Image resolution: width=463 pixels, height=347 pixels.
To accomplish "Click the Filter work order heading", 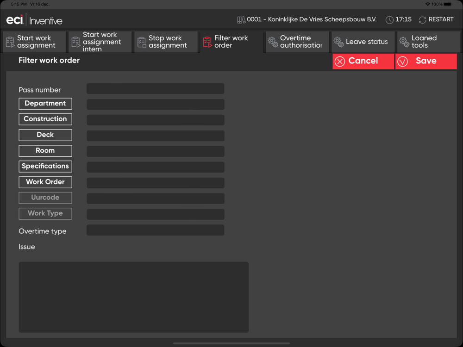I will click(49, 61).
